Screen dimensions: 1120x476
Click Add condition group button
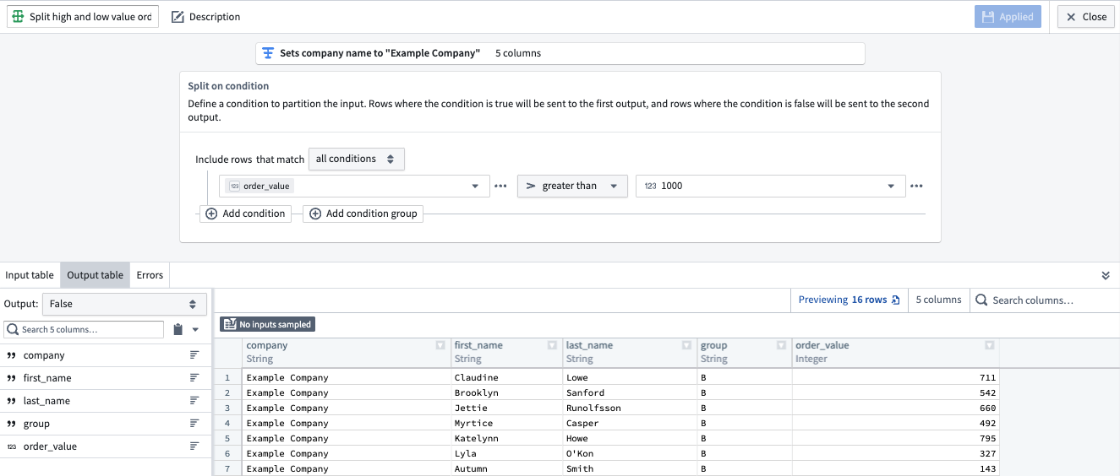coord(363,214)
